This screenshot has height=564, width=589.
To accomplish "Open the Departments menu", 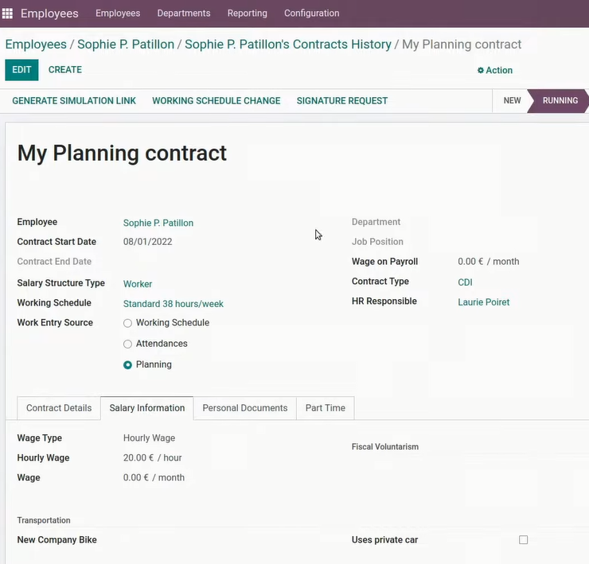I will (184, 14).
